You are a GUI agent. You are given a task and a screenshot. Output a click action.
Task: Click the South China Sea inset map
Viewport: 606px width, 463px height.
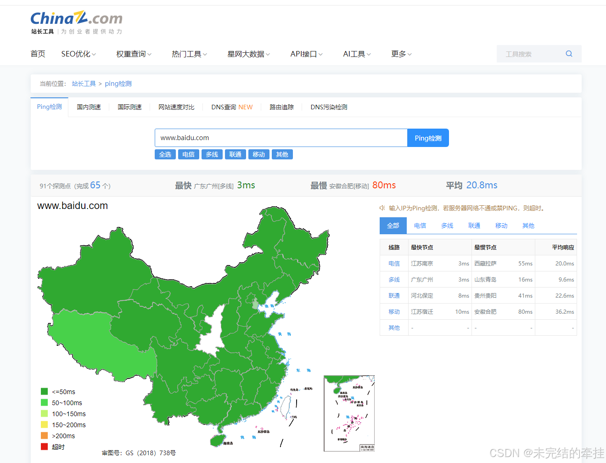coord(349,413)
